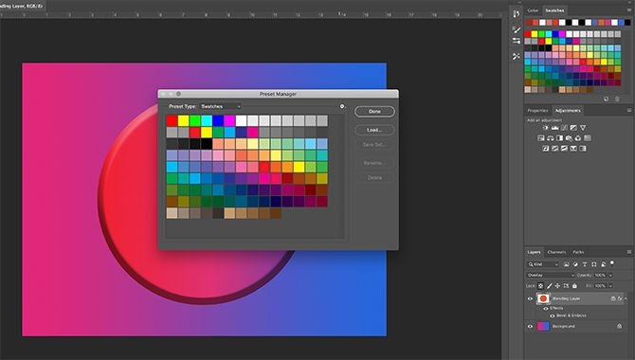The height and width of the screenshot is (360, 635).
Task: Filter layers by shape layers icon
Action: click(x=593, y=264)
